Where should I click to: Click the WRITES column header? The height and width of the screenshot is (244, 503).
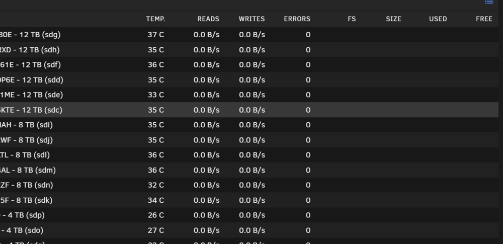252,19
